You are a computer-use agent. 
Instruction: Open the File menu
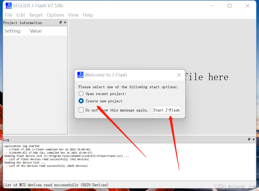pyautogui.click(x=9, y=15)
